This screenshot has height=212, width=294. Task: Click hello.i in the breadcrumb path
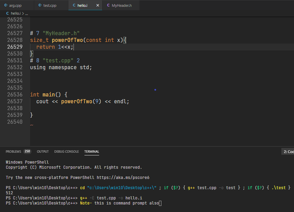(x=16, y=14)
